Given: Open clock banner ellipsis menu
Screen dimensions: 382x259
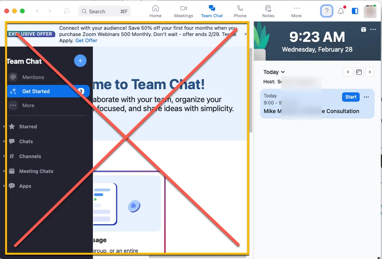Looking at the screenshot, I should pyautogui.click(x=373, y=29).
